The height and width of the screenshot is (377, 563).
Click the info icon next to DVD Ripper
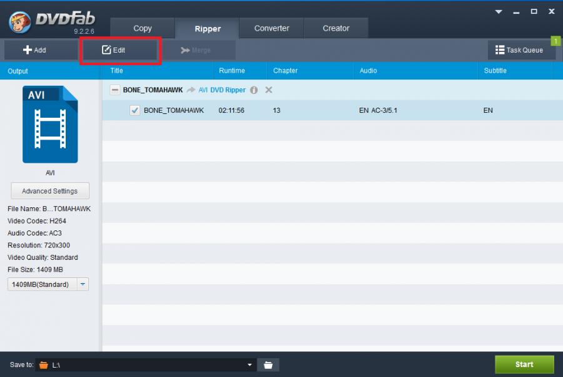(x=254, y=90)
